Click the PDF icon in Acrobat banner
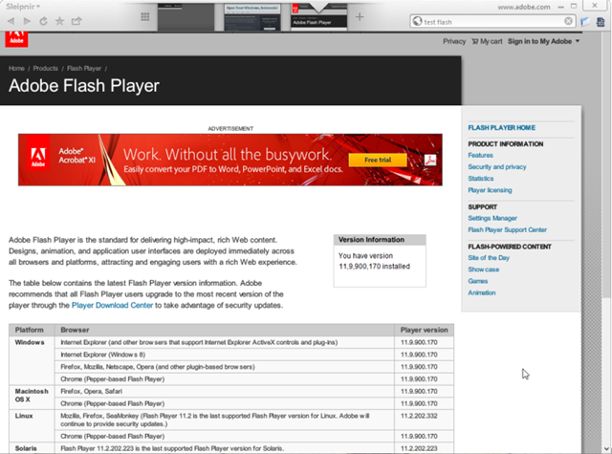Viewport: 612px width, 454px height. click(x=430, y=160)
